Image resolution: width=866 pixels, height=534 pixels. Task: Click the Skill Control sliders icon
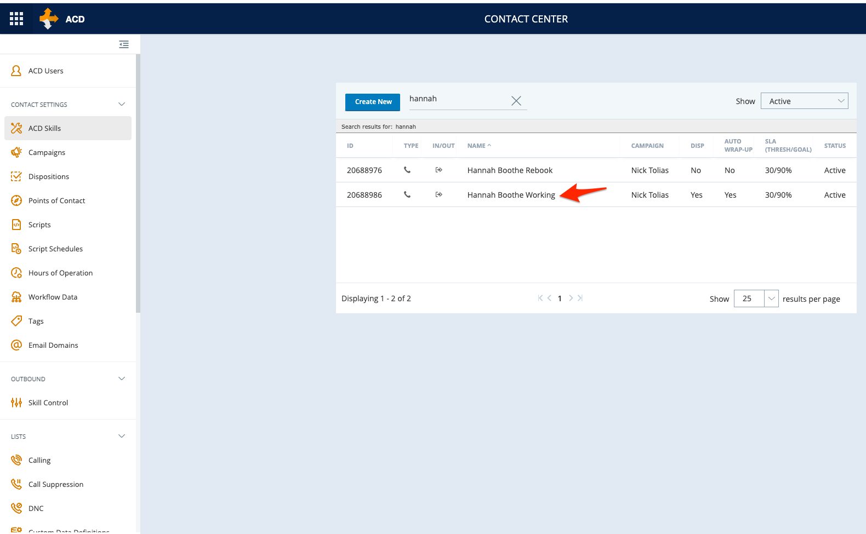(16, 403)
